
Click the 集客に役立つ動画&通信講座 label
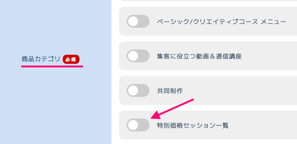pyautogui.click(x=199, y=56)
